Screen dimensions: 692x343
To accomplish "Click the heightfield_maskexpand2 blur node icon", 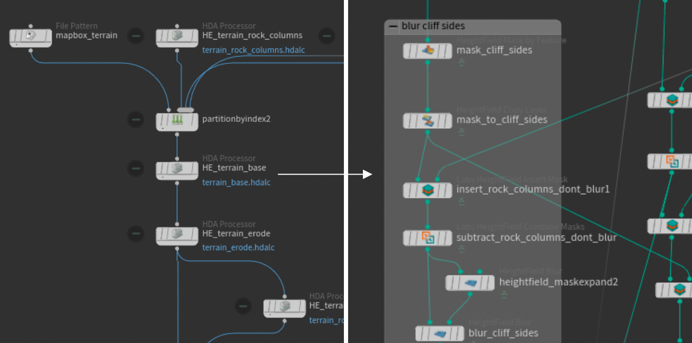I will coord(470,283).
